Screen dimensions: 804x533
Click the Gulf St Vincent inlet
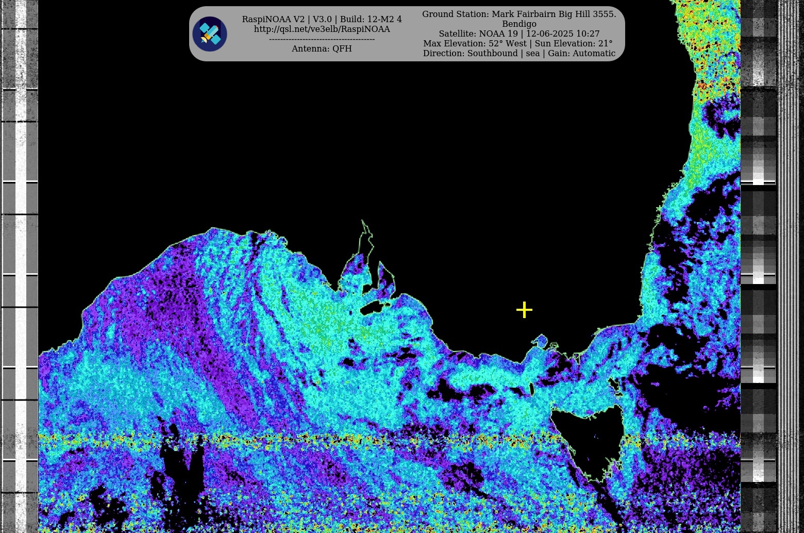pyautogui.click(x=386, y=278)
